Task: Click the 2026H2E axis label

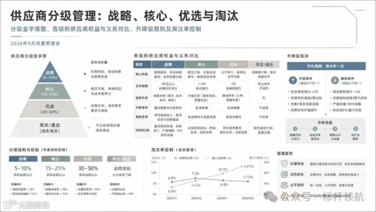Action: (x=248, y=198)
